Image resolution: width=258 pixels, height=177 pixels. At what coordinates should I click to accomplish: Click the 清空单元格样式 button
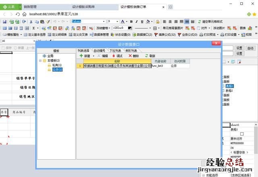[x=210, y=21]
